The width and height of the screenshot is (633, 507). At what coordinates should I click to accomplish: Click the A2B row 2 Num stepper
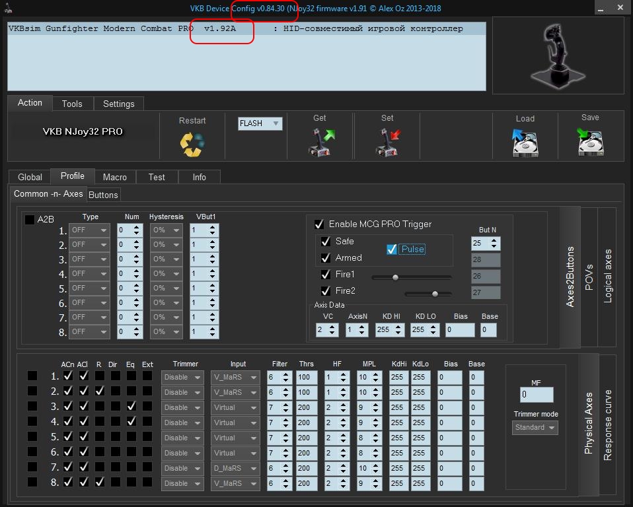[130, 244]
